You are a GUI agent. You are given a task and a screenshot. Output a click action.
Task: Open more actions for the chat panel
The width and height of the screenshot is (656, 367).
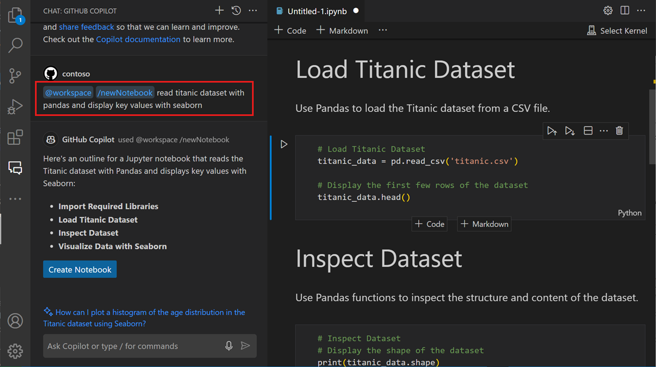click(253, 10)
